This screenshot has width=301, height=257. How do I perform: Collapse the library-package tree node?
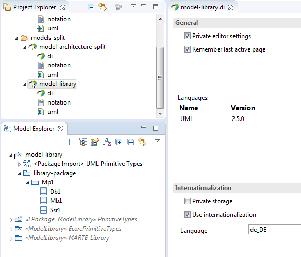pos(19,174)
